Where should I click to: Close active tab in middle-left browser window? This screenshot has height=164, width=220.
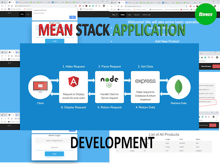(x=14, y=52)
